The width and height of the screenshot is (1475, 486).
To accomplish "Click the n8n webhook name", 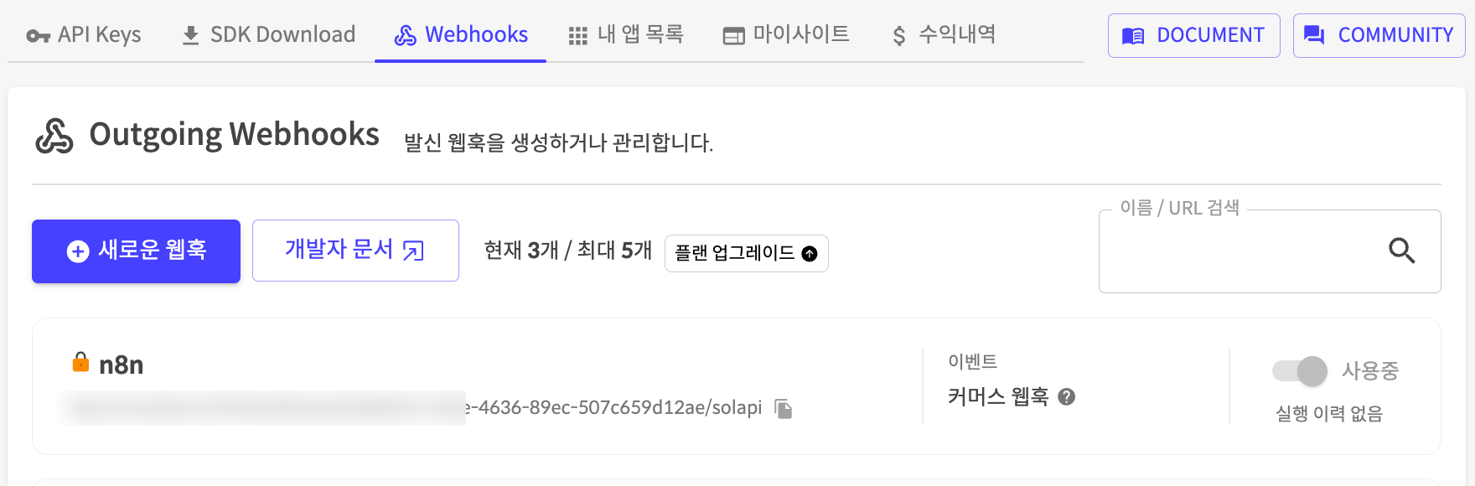I will tap(122, 365).
